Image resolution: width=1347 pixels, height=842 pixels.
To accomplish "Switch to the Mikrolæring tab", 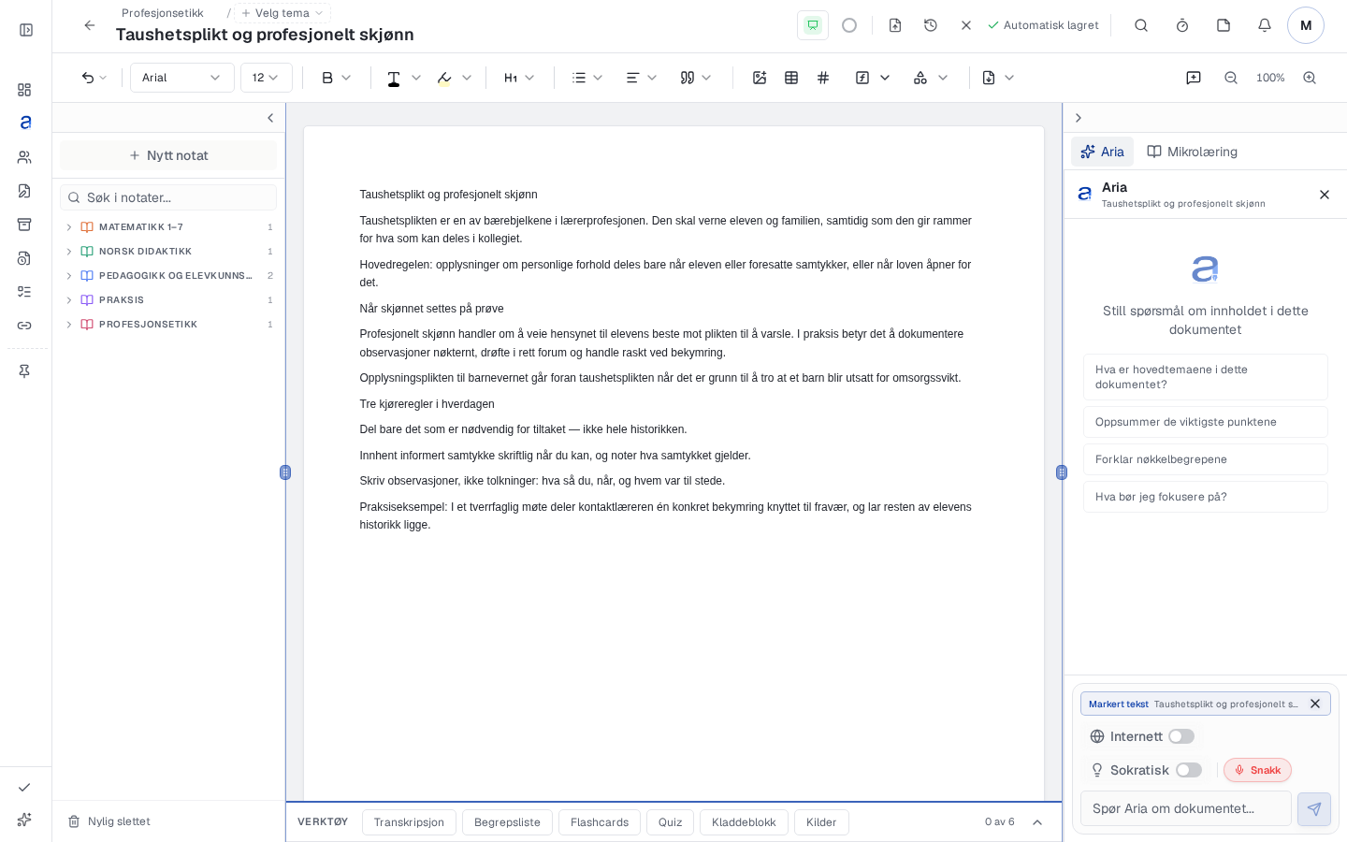I will pos(1193,152).
